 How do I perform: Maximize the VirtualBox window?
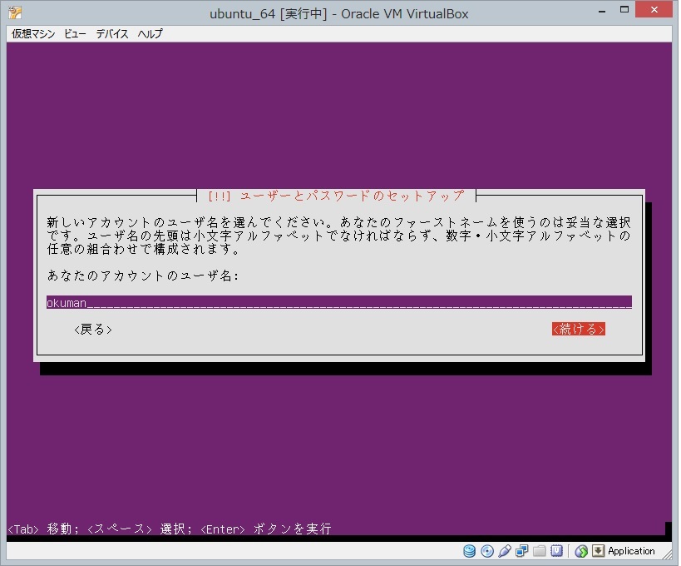(x=624, y=9)
